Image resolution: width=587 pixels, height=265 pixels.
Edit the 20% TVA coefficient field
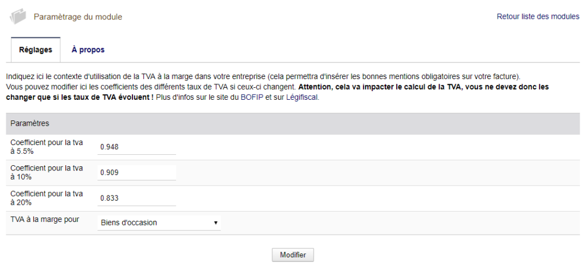136,198
